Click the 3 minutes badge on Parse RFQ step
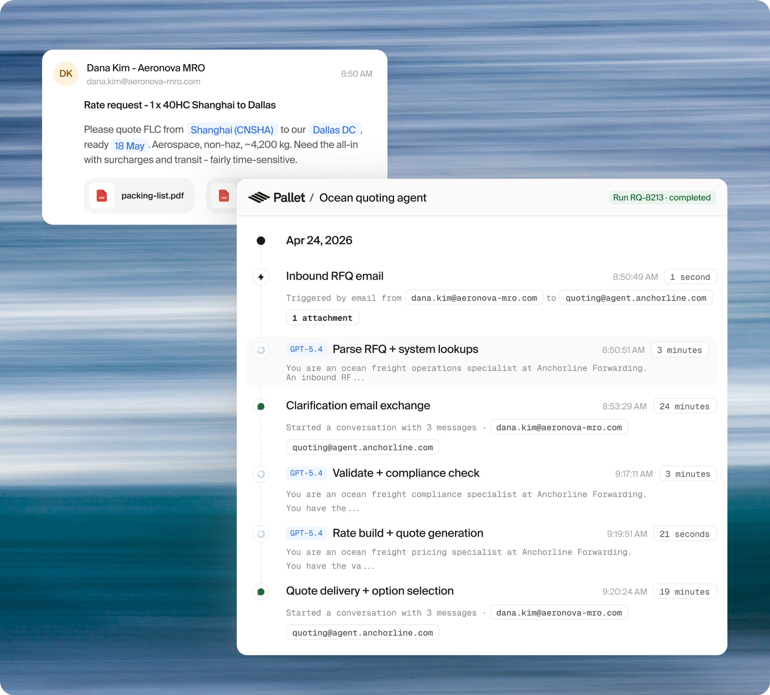Image resolution: width=770 pixels, height=695 pixels. click(x=679, y=350)
